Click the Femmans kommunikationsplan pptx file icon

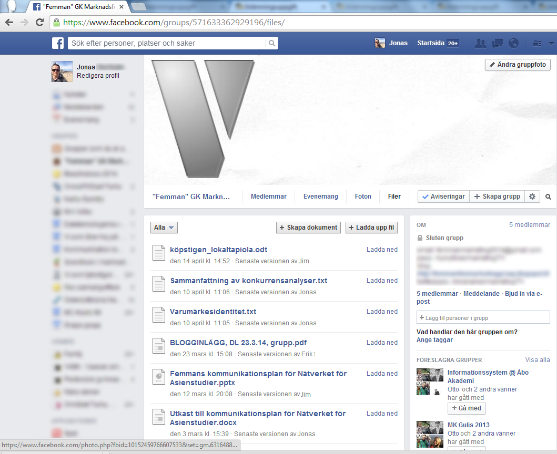pyautogui.click(x=159, y=377)
